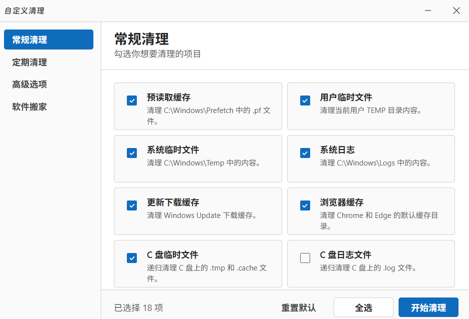Click description 清理 C:\Windows\Temp 中的内容

coord(204,163)
